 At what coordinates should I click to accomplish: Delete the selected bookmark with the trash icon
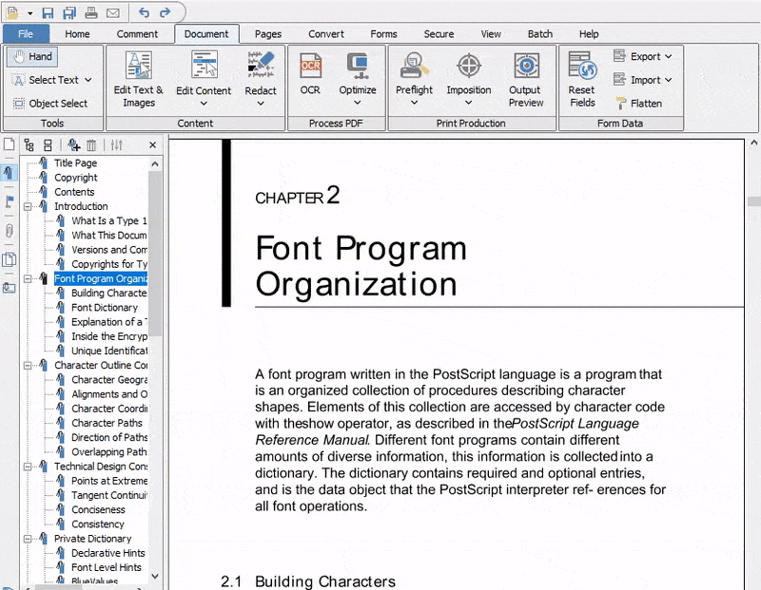91,144
